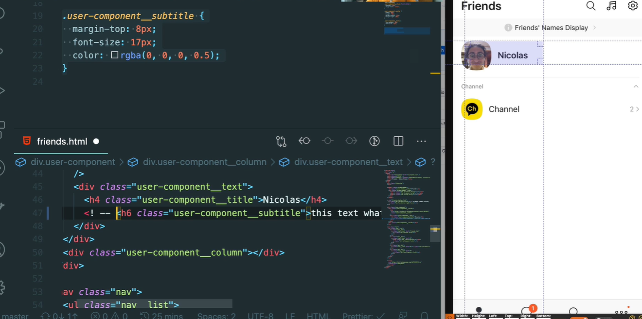The height and width of the screenshot is (319, 642).
Task: Split the editor with the split icon
Action: pyautogui.click(x=398, y=141)
